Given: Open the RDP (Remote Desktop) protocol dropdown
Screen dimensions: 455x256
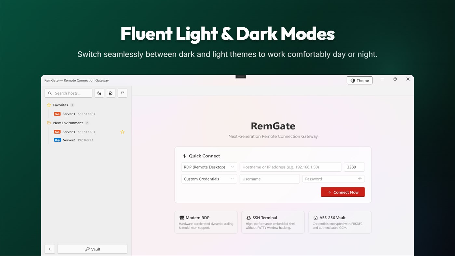Looking at the screenshot, I should (209, 167).
